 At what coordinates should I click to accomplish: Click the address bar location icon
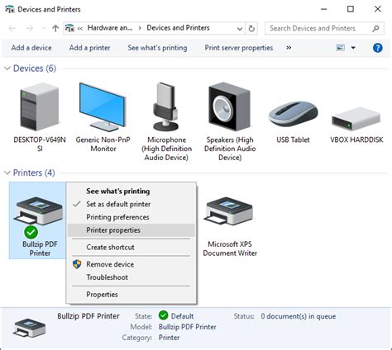tap(69, 28)
